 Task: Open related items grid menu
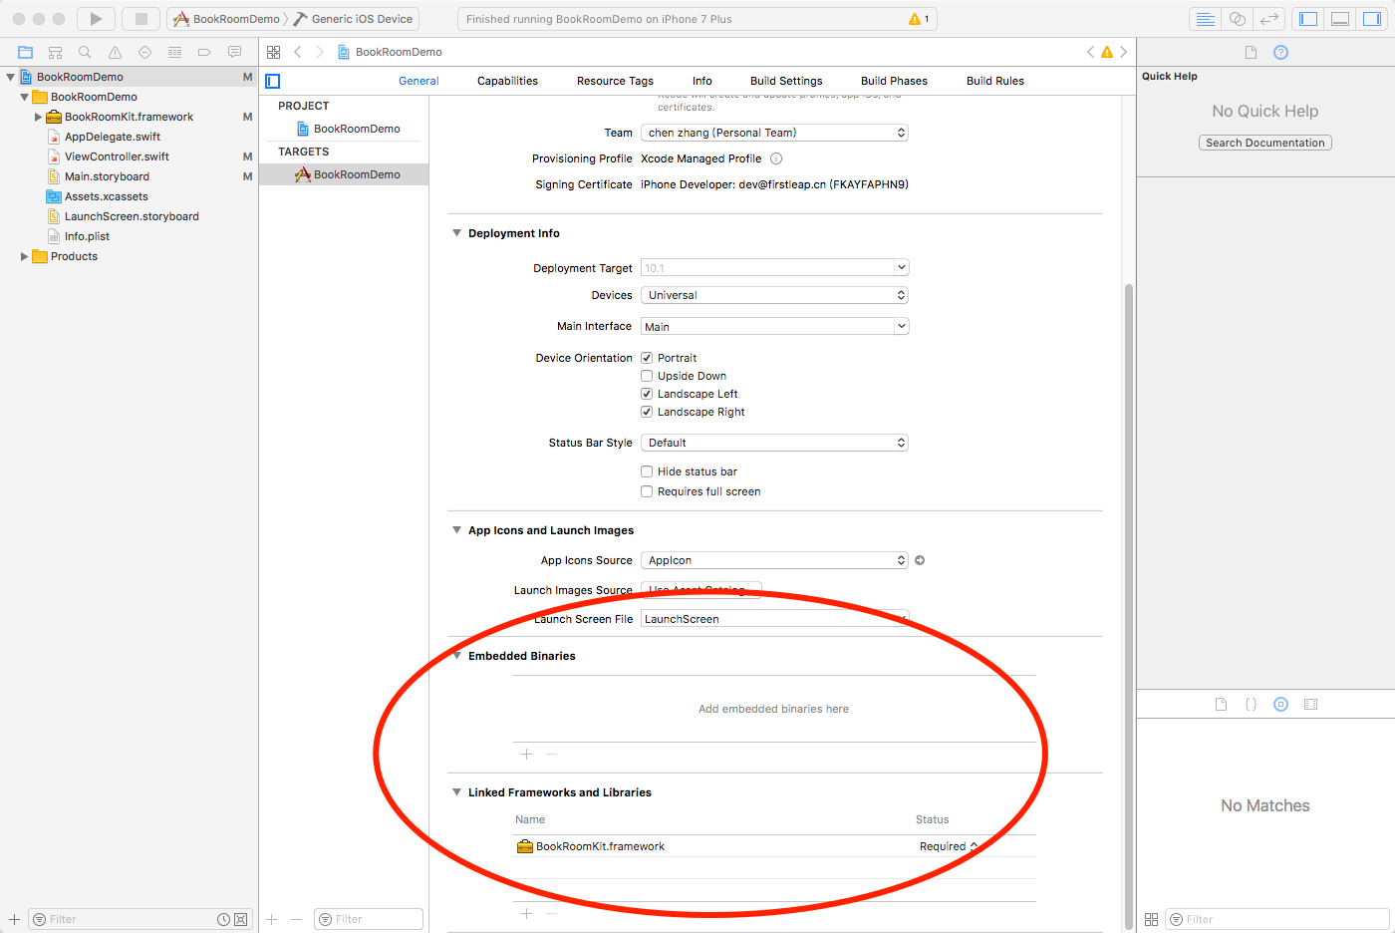pos(273,52)
